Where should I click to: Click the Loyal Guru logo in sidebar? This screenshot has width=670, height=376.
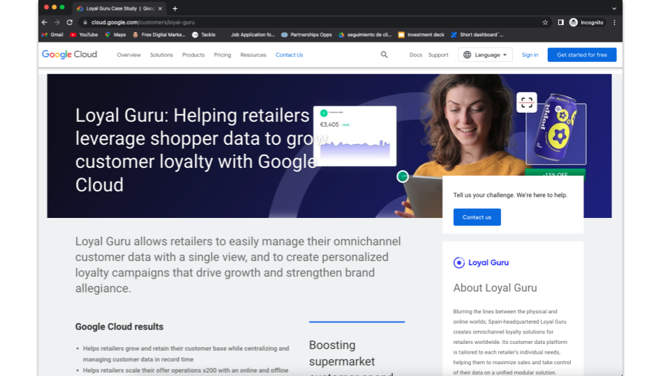click(x=481, y=263)
